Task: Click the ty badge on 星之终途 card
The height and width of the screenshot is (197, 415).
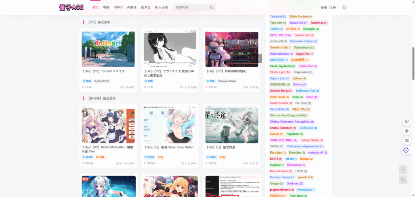Action: click(222, 157)
